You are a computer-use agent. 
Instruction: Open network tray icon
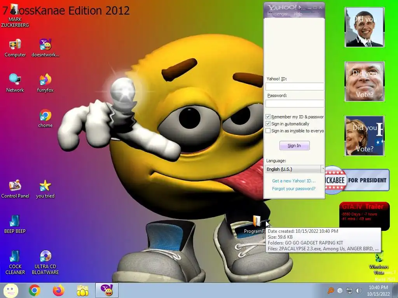point(349,291)
